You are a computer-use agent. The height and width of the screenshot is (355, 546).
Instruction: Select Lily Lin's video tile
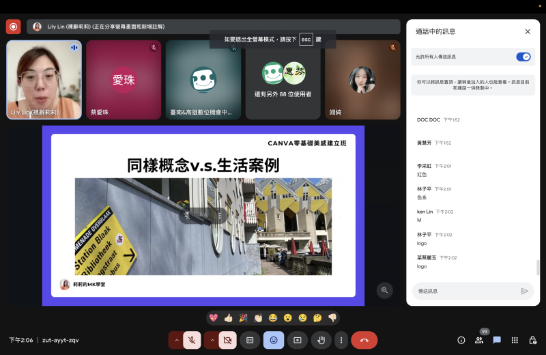44,80
